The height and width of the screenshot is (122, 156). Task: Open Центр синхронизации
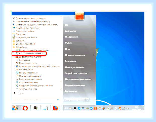(x=25, y=37)
